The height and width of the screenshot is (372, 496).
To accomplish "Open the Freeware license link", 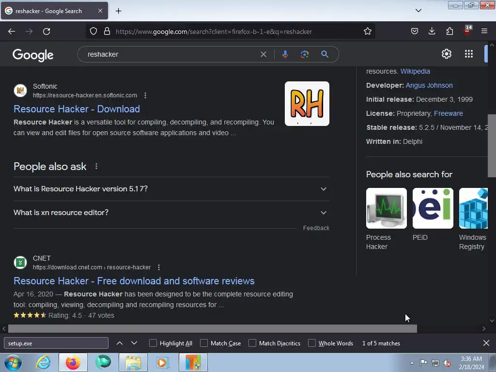I will tap(448, 113).
